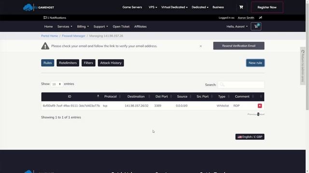The height and width of the screenshot is (173, 309).
Task: Expand the Dedicated dropdown
Action: pos(200,7)
